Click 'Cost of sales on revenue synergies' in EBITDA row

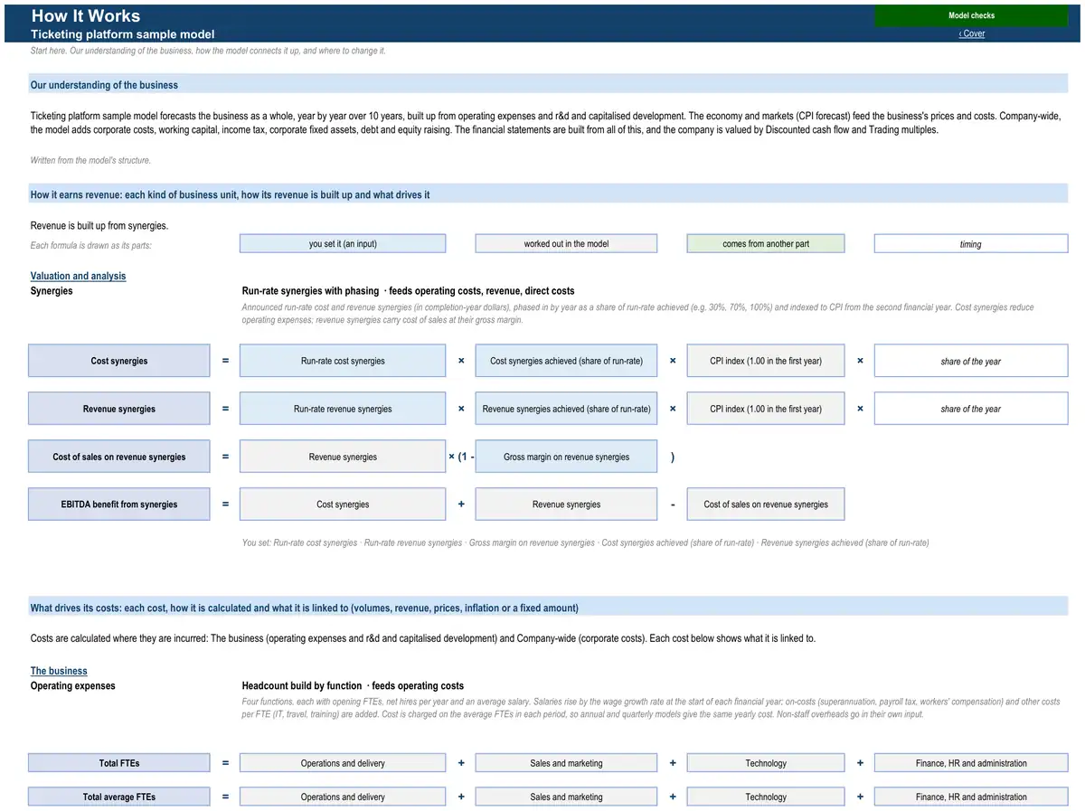[x=766, y=505]
